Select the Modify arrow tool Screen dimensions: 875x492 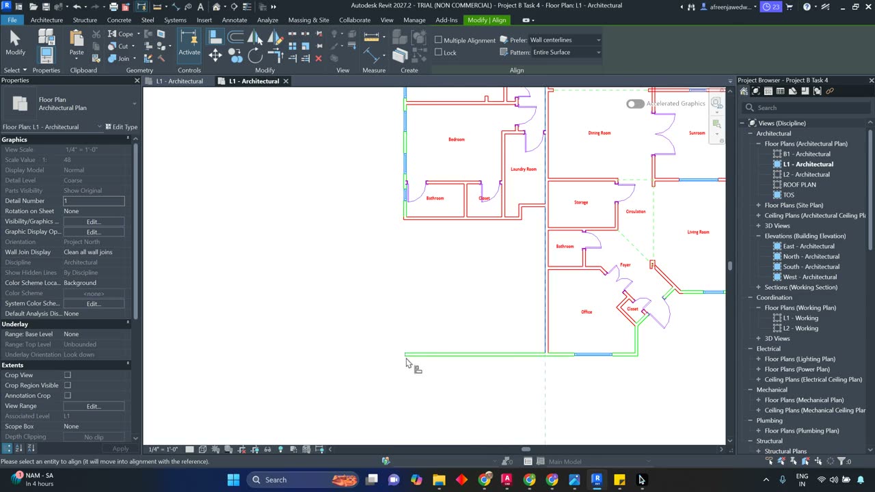pos(15,42)
